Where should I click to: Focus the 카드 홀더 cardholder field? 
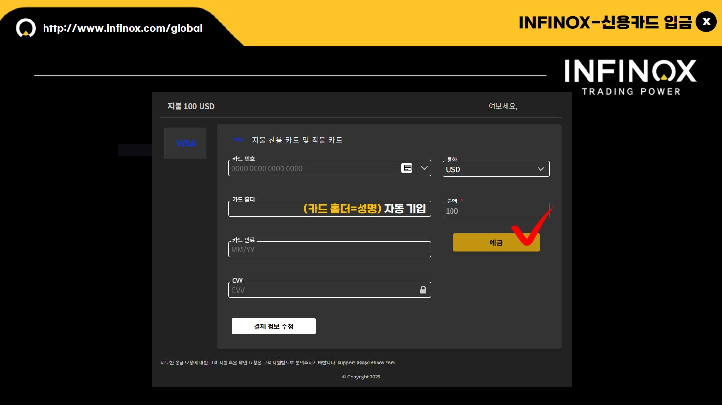click(x=330, y=208)
